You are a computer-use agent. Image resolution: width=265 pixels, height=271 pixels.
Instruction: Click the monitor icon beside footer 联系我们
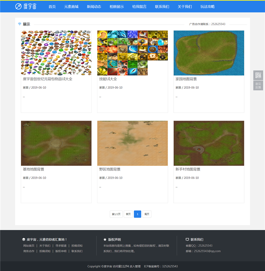[187, 239]
